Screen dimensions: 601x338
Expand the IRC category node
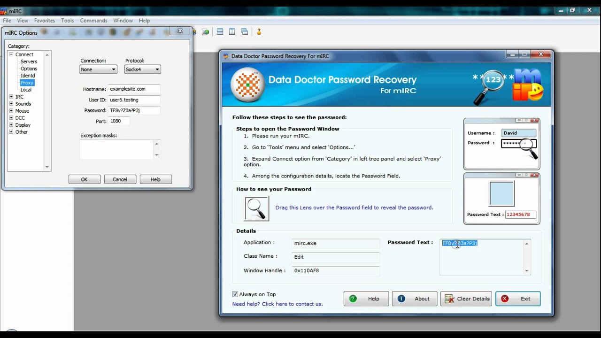pyautogui.click(x=11, y=97)
